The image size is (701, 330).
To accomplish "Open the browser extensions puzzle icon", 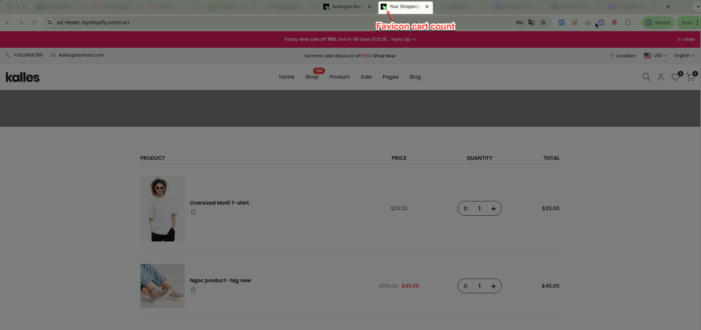I will [x=628, y=22].
